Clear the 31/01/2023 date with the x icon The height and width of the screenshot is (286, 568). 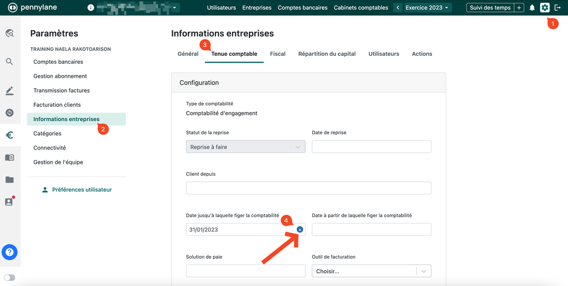click(300, 229)
